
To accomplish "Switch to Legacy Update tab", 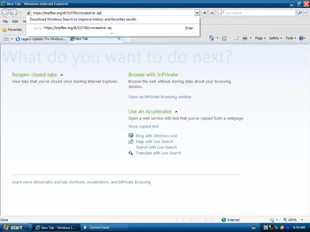I will click(x=41, y=39).
